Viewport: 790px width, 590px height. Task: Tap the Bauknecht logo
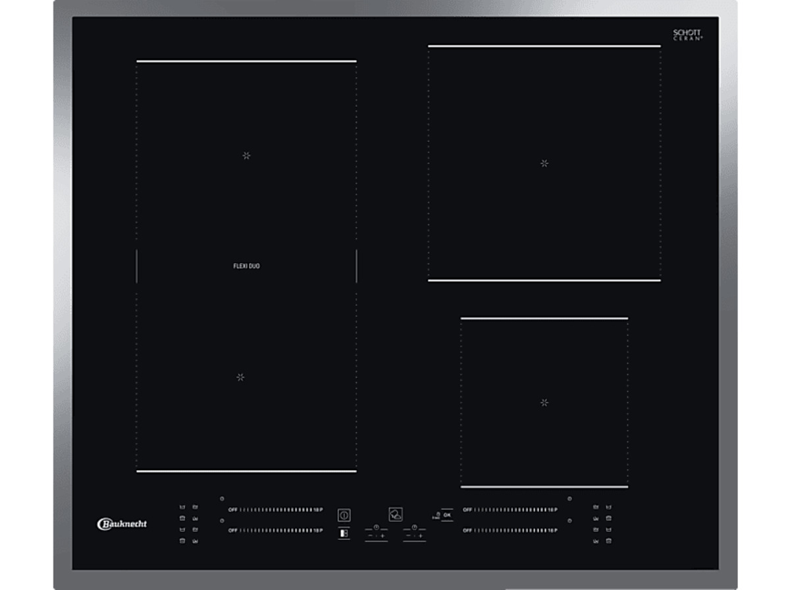122,524
